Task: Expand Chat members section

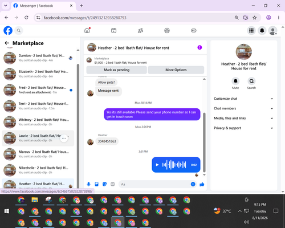Action: (x=243, y=108)
